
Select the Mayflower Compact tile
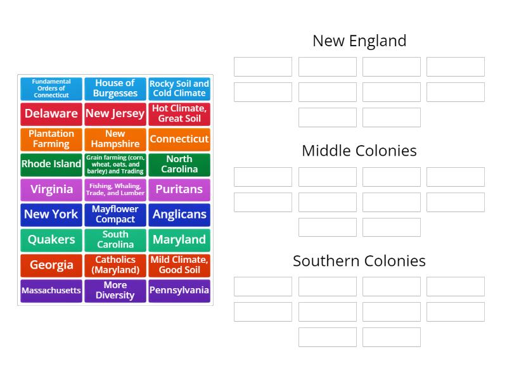coord(115,215)
